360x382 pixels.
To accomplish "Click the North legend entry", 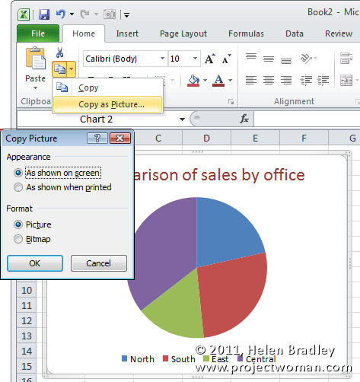I will pos(138,359).
